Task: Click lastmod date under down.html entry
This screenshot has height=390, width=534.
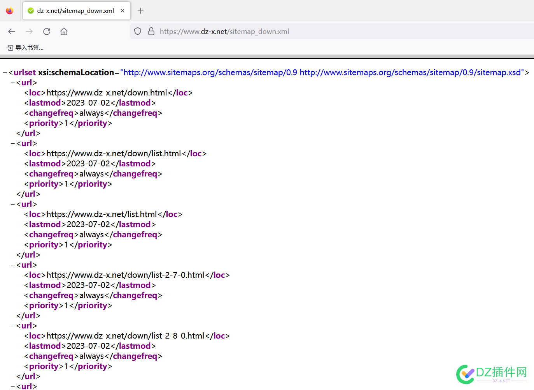Action: (88, 103)
